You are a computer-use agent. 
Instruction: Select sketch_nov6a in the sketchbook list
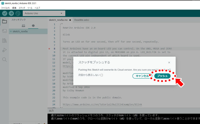coord(28,31)
